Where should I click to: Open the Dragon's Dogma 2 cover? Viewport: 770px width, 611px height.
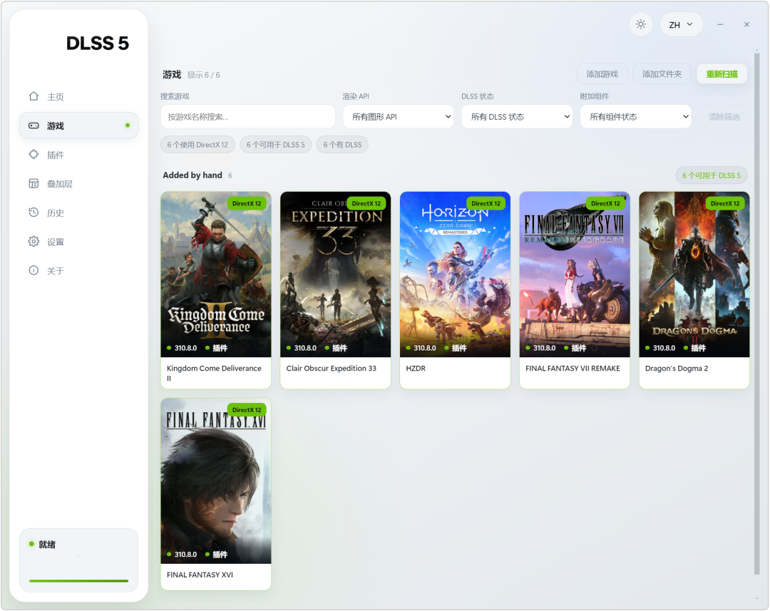tap(694, 274)
